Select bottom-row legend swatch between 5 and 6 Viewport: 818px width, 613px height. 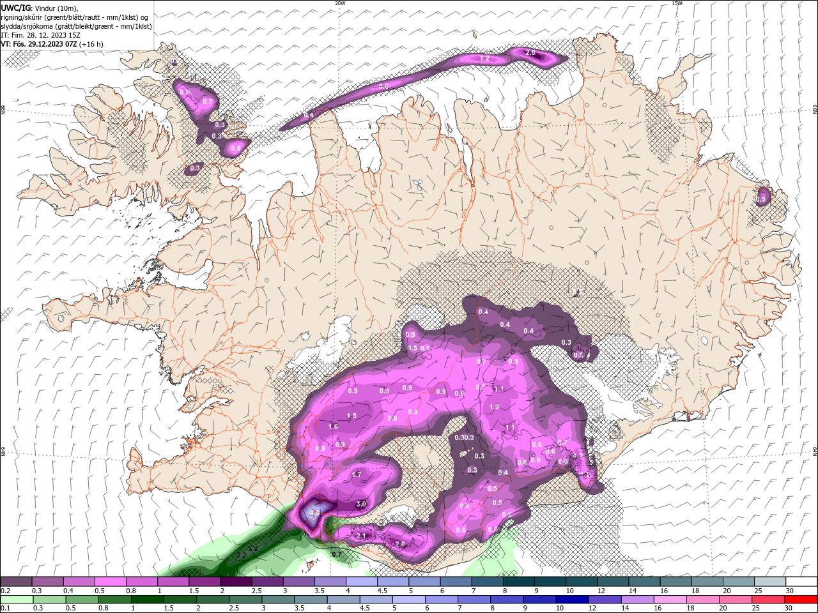(410, 599)
